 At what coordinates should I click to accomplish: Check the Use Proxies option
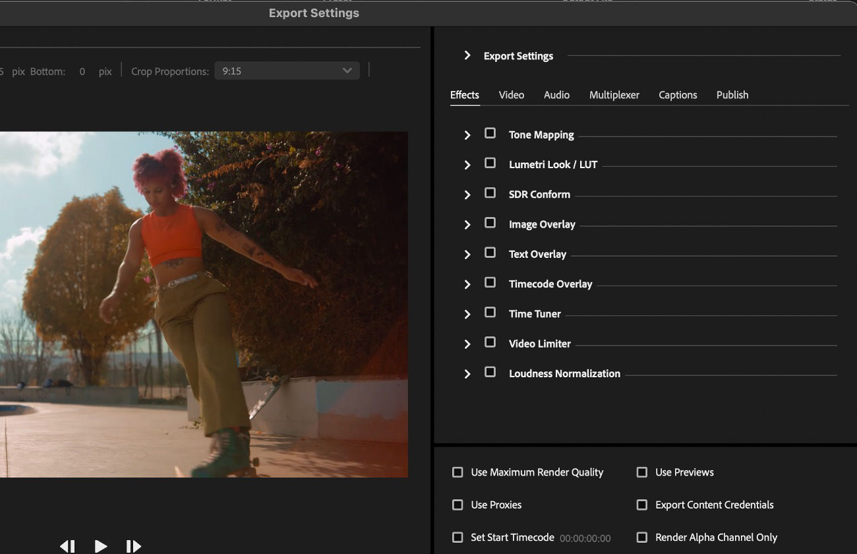coord(458,505)
